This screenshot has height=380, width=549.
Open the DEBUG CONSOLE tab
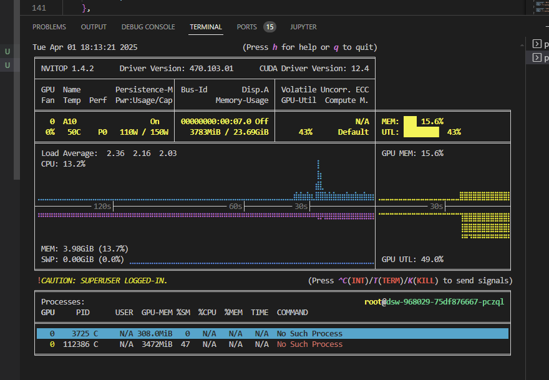tap(148, 27)
